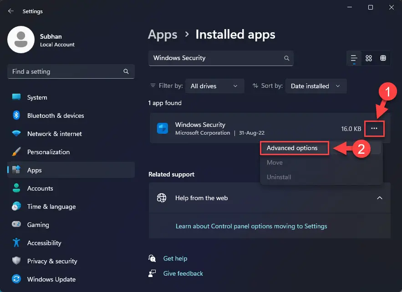The width and height of the screenshot is (402, 292).
Task: Open Accounts person icon in sidebar
Action: (16, 188)
